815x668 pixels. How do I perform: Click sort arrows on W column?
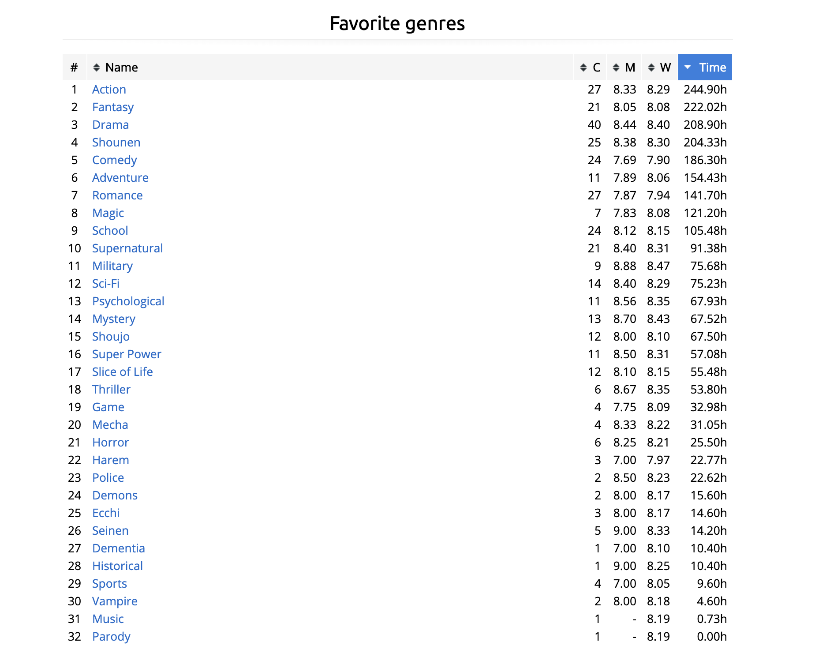tap(651, 68)
